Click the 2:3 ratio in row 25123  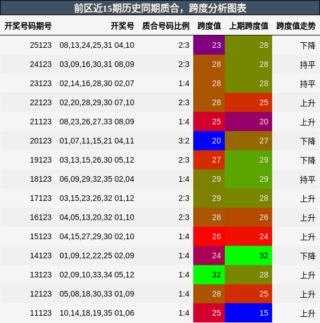pos(184,45)
